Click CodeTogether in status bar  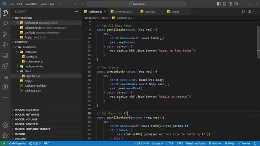[17, 143]
